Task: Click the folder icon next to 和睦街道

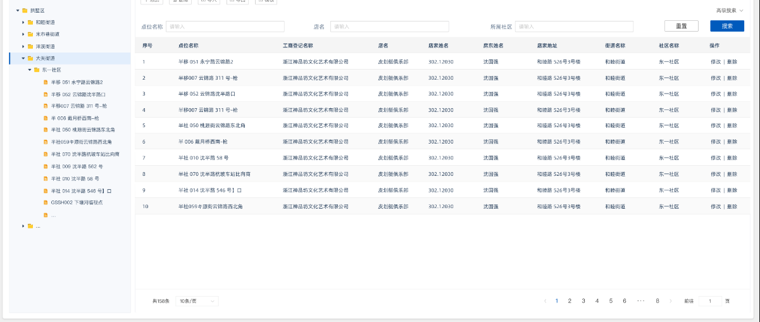Action: tap(30, 22)
